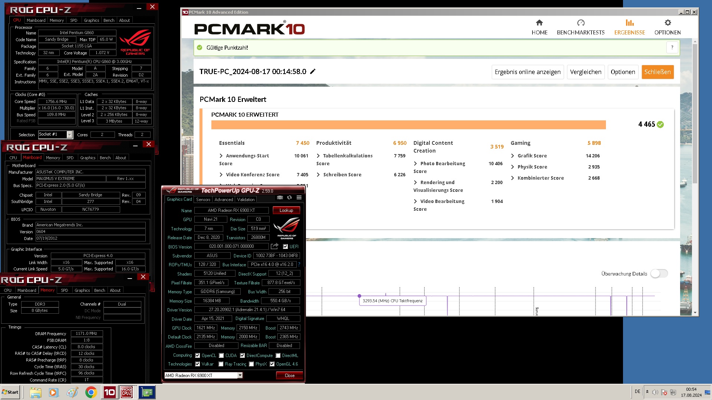Screen dimensions: 712x400
Task: Click Close button in GPU-Z
Action: (290, 376)
